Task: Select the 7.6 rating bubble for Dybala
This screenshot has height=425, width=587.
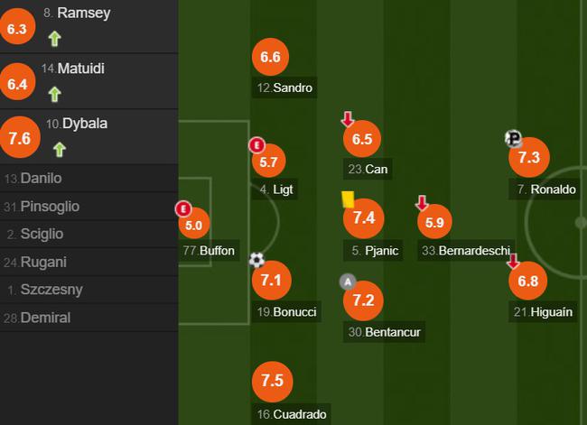Action: (20, 137)
